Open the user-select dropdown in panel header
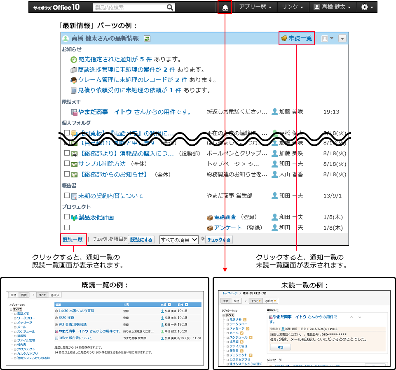396x370 pixels. tap(327, 39)
